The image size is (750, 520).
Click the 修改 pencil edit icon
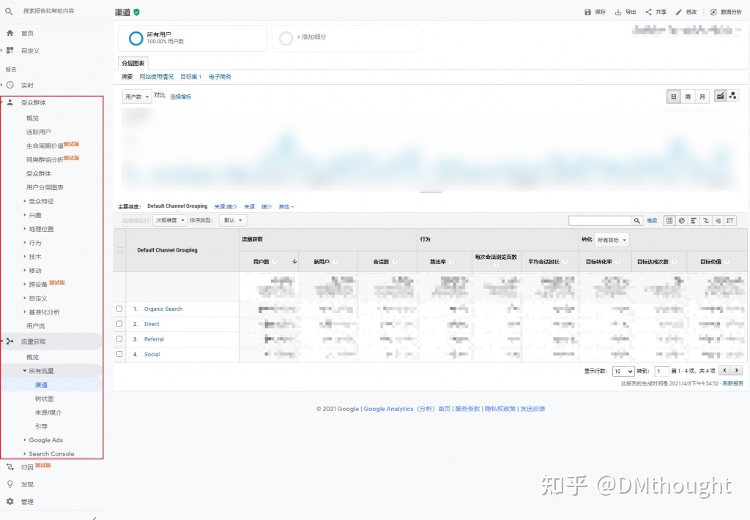pos(679,12)
